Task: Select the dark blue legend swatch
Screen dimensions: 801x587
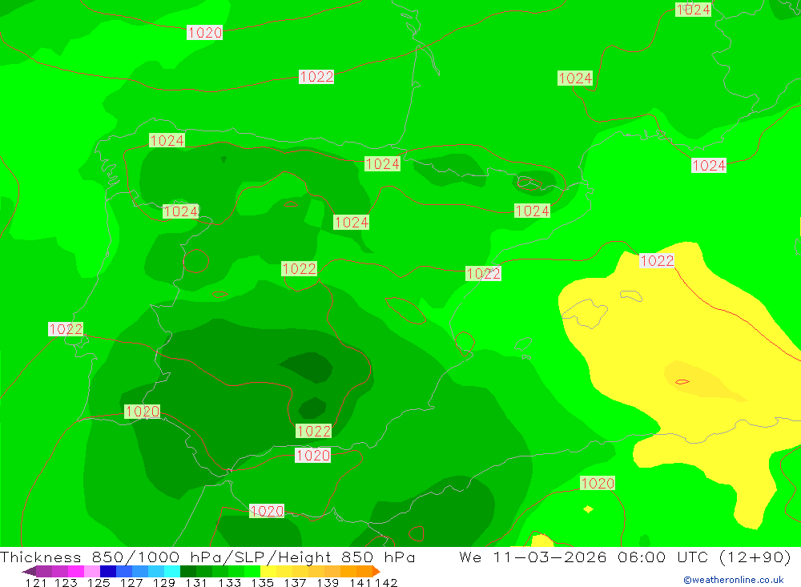Action: click(x=108, y=571)
